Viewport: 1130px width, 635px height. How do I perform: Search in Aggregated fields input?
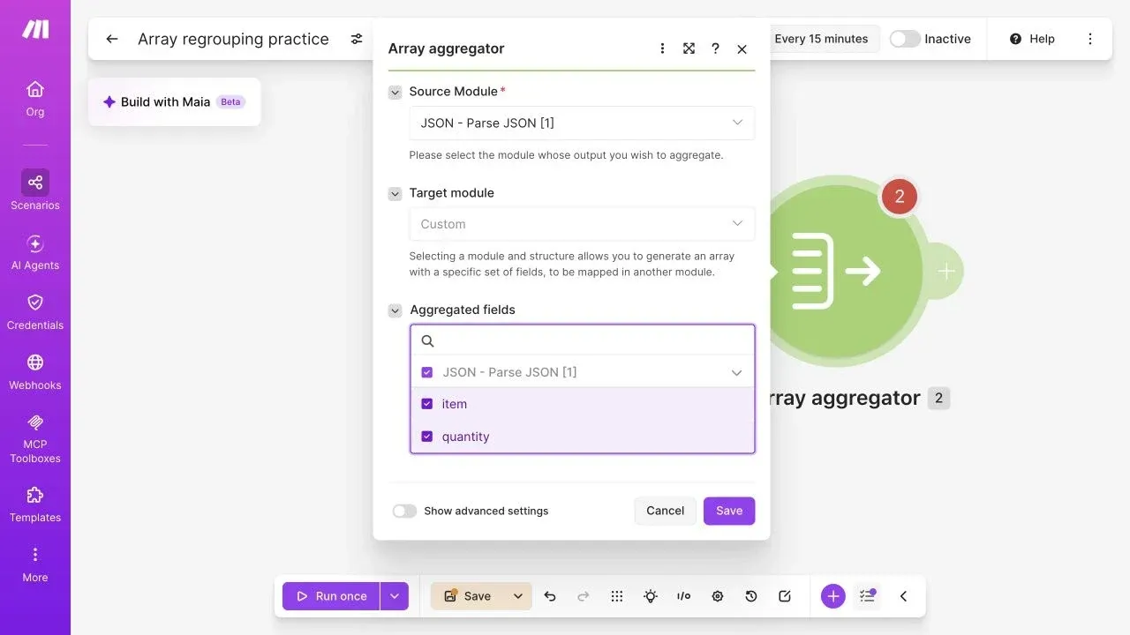click(583, 340)
